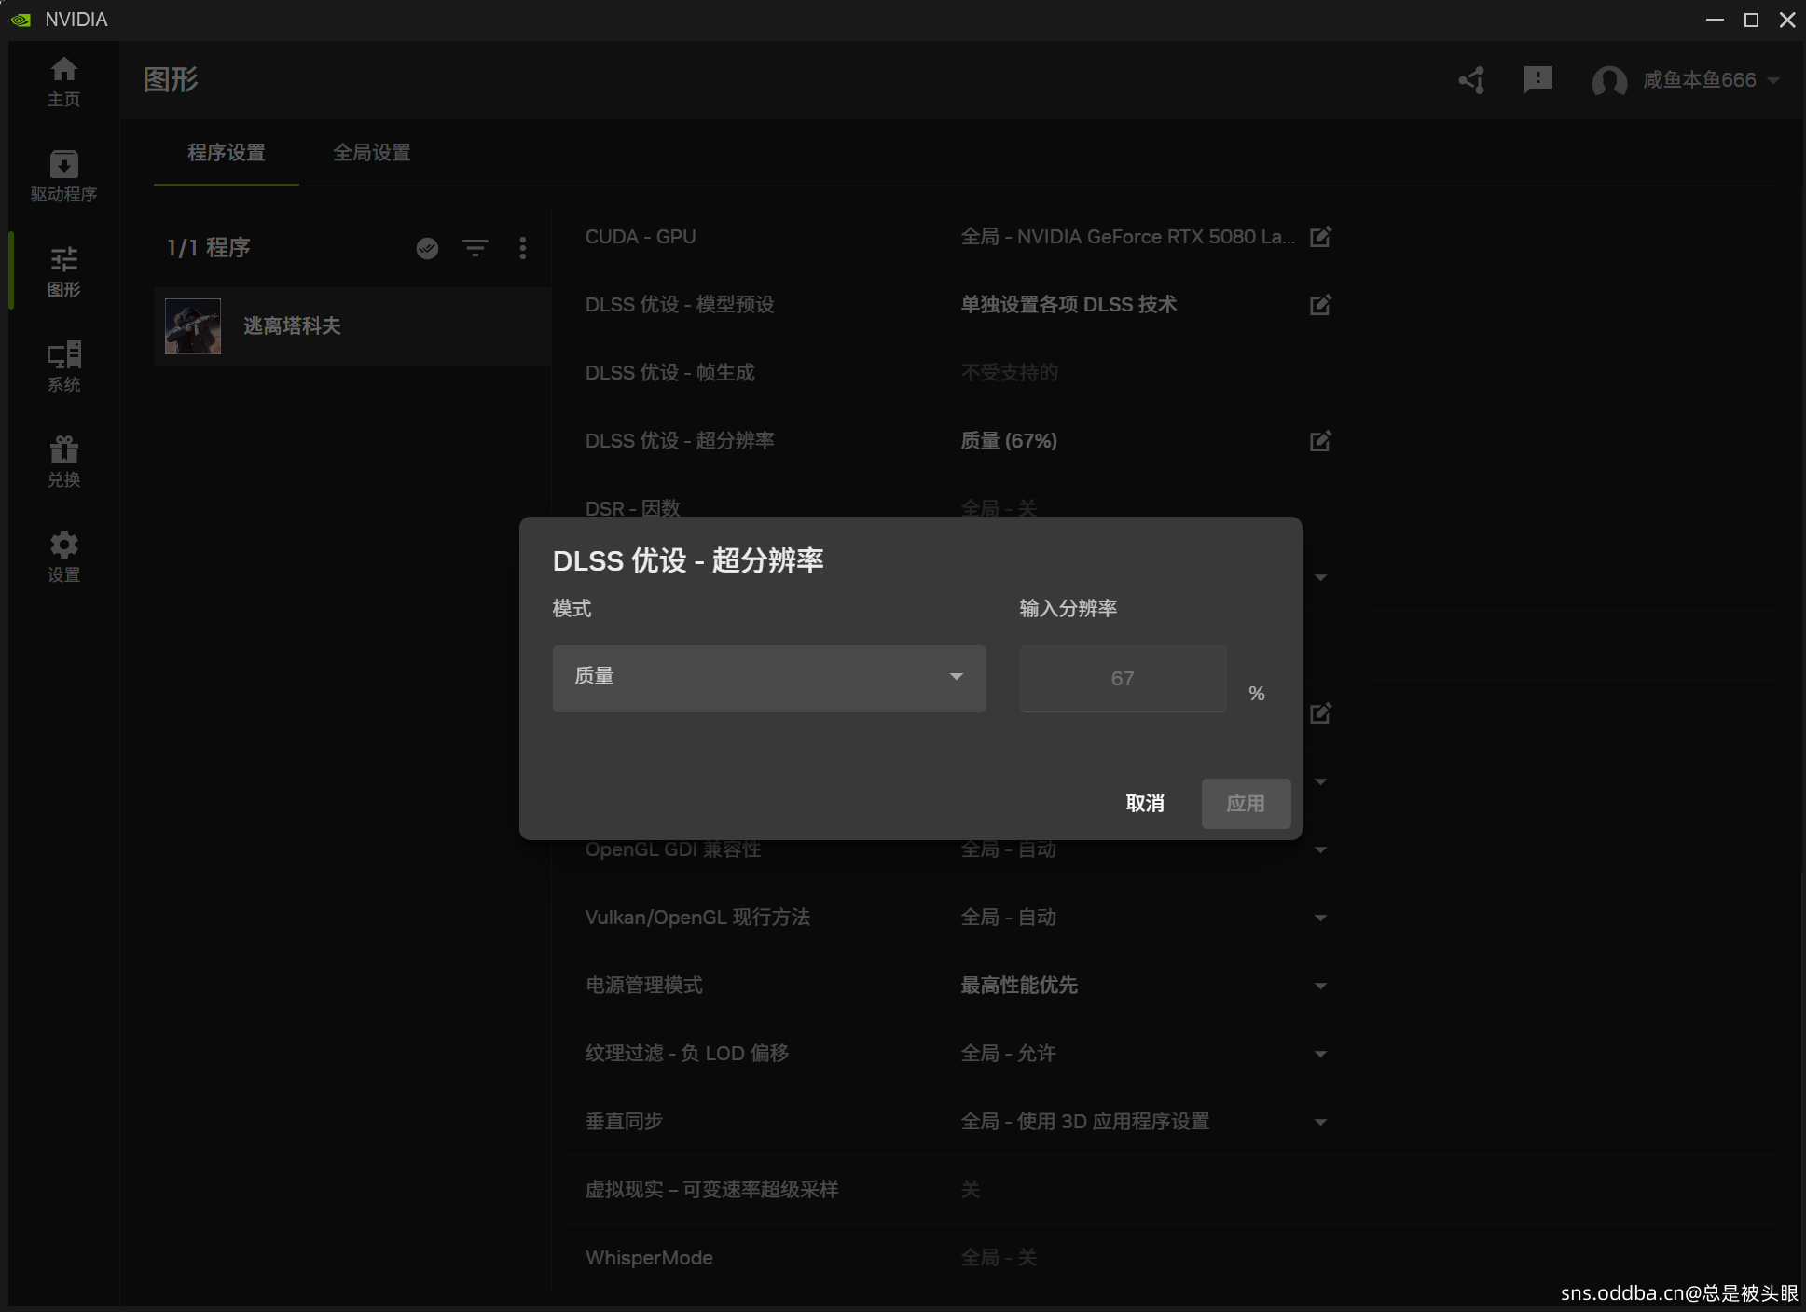Screen dimensions: 1806x1312
Task: Open the Drivers (驱动程序) sidebar page
Action: [63, 176]
